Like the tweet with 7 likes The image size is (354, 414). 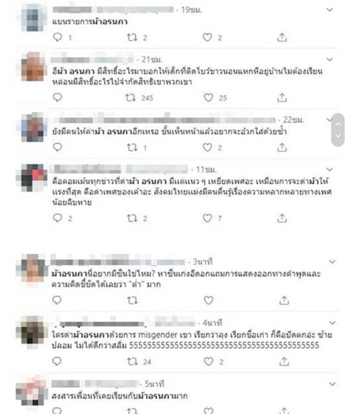click(x=207, y=218)
